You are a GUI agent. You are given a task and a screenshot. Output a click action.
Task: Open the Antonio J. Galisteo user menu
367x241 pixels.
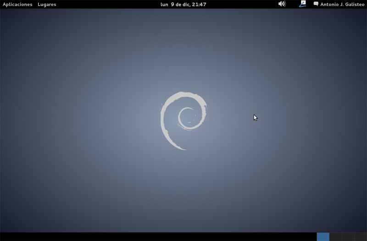tap(342, 5)
